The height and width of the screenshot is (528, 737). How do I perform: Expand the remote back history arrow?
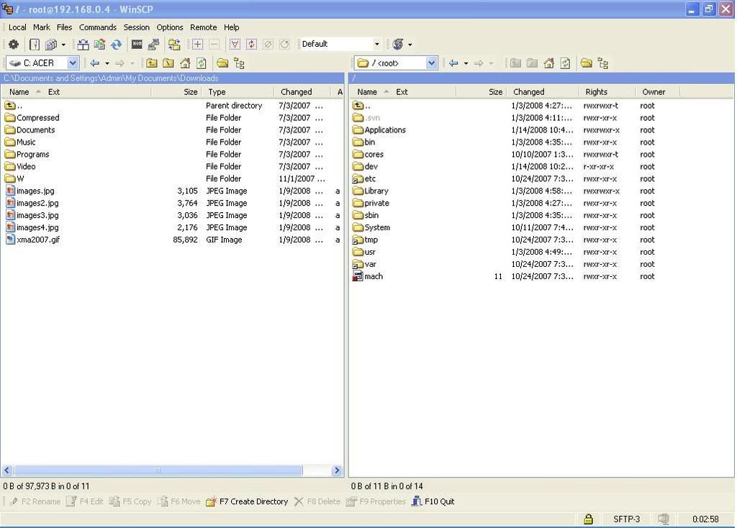pos(466,63)
